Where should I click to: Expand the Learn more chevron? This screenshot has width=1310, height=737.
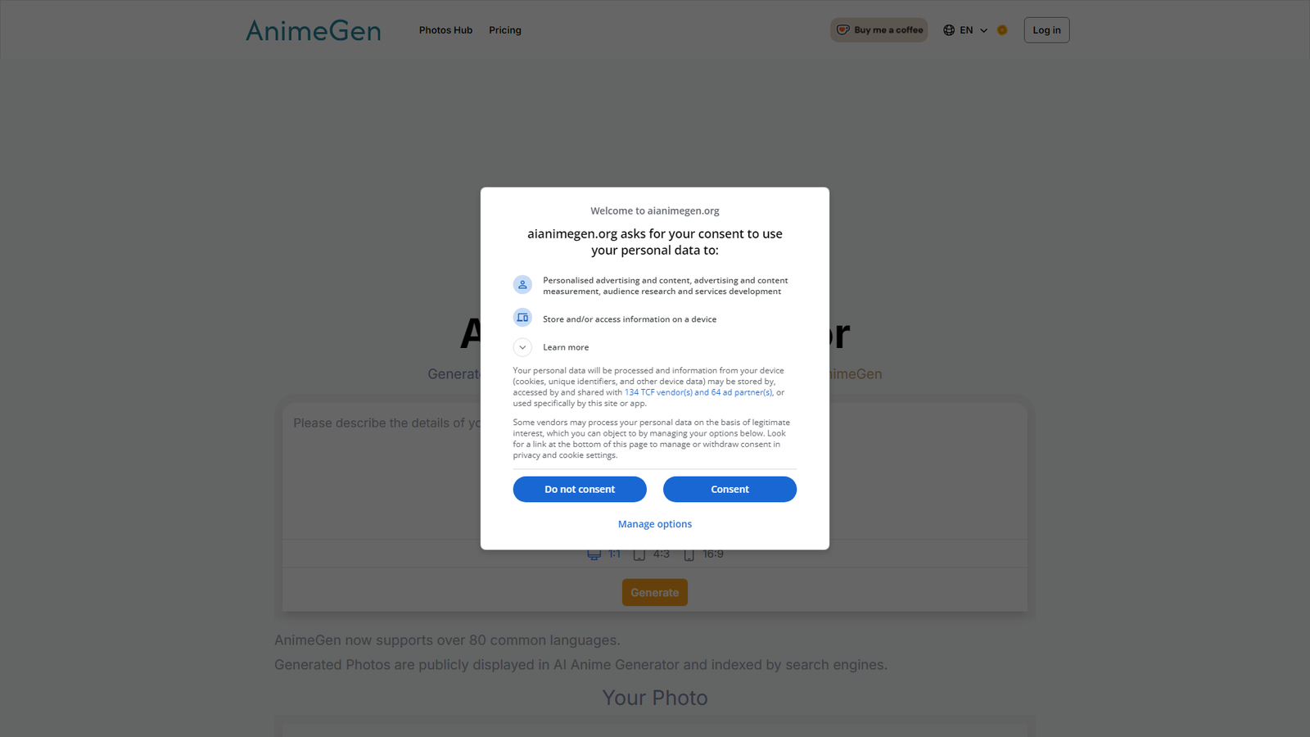point(522,347)
